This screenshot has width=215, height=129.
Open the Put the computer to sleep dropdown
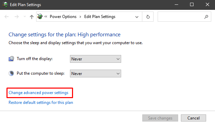point(96,74)
